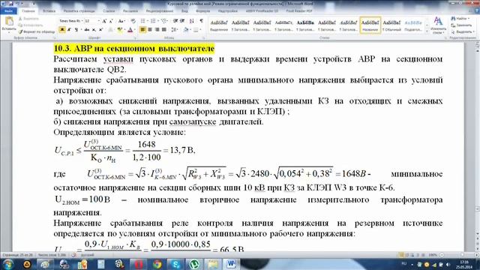This screenshot has height=270, width=480.
Task: Toggle Subscript formatting
Action: click(x=94, y=30)
